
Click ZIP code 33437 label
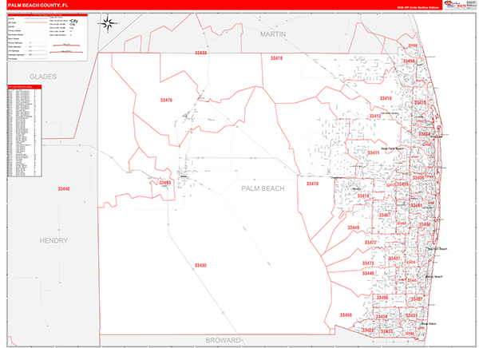(394, 259)
